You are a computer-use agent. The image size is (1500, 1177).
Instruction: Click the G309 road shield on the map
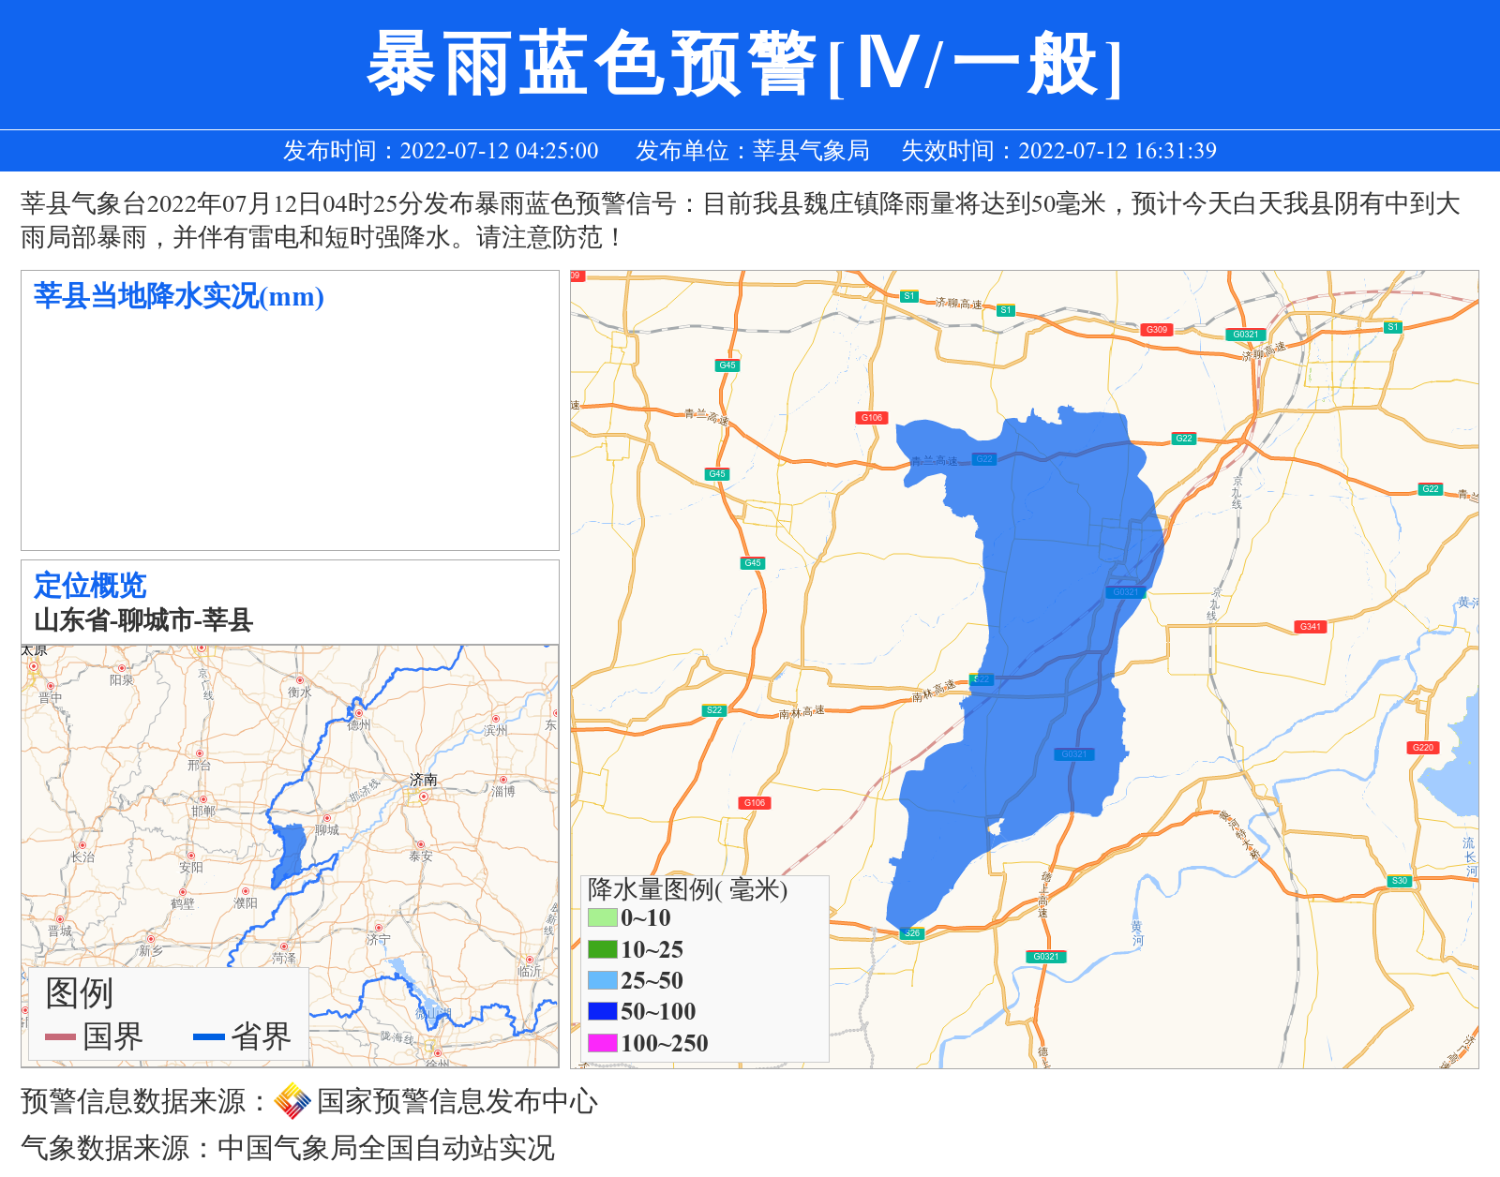click(x=1157, y=330)
